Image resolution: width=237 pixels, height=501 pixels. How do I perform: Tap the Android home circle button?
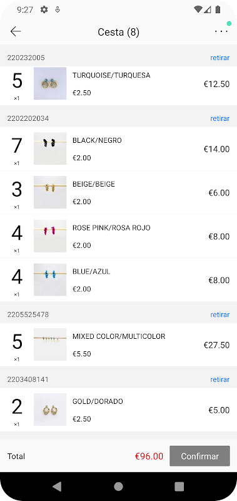click(x=118, y=487)
